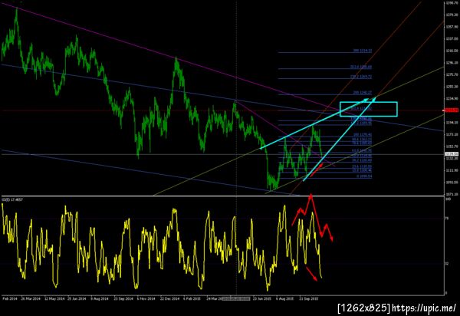Click the '23 Sep 2014' date label
Screen dimensions: 460x316
[123, 298]
